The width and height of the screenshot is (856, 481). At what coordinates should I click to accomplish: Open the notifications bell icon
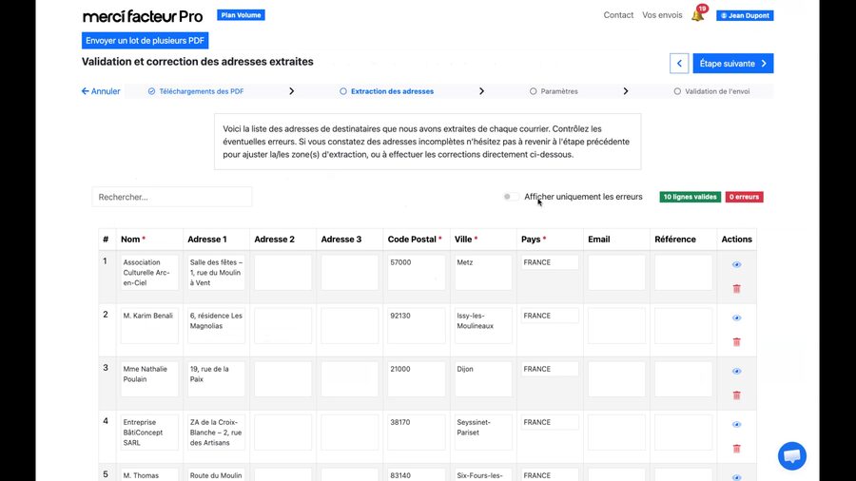(698, 15)
